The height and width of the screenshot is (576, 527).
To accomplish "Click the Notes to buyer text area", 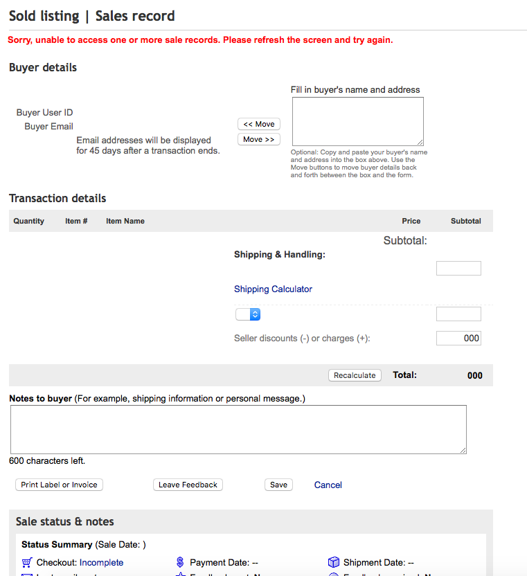I will coord(238,429).
